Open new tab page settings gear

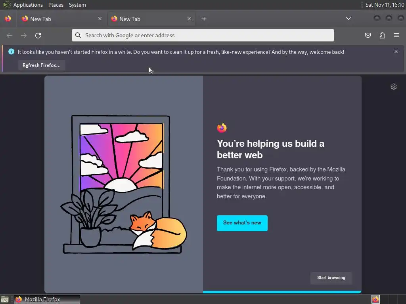click(x=394, y=87)
